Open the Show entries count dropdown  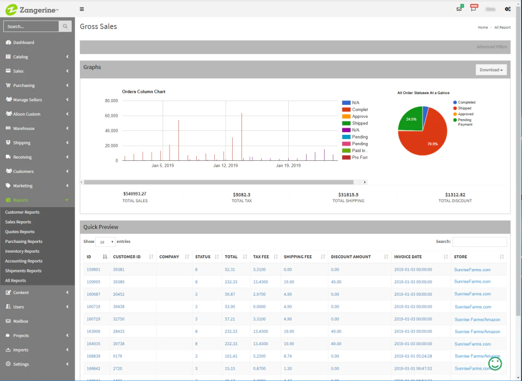[105, 242]
